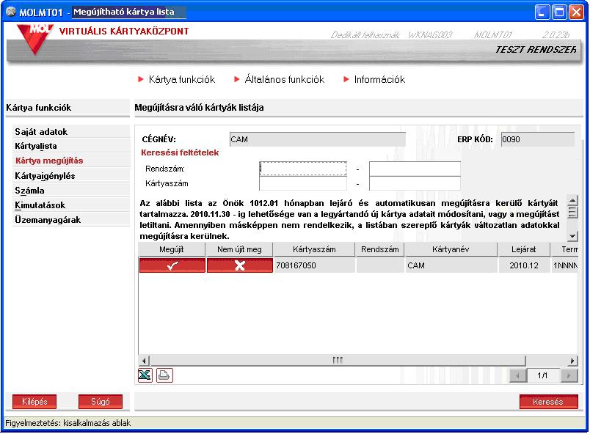The image size is (590, 434).
Task: Select Üzemanyagárak in the sidebar
Action: point(70,219)
